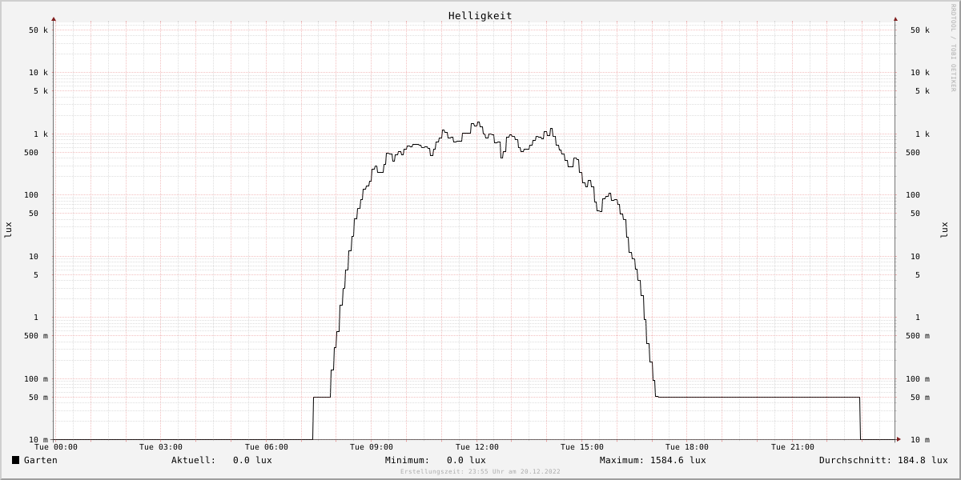Click the 'Tue 00:00' time axis label
This screenshot has width=961, height=480.
(56, 447)
